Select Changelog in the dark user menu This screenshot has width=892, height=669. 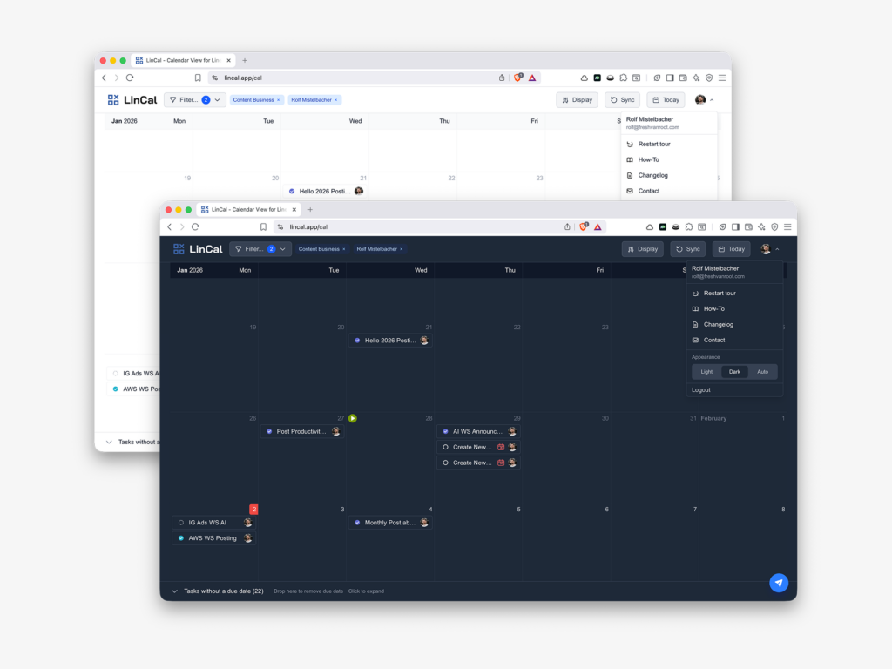tap(718, 324)
